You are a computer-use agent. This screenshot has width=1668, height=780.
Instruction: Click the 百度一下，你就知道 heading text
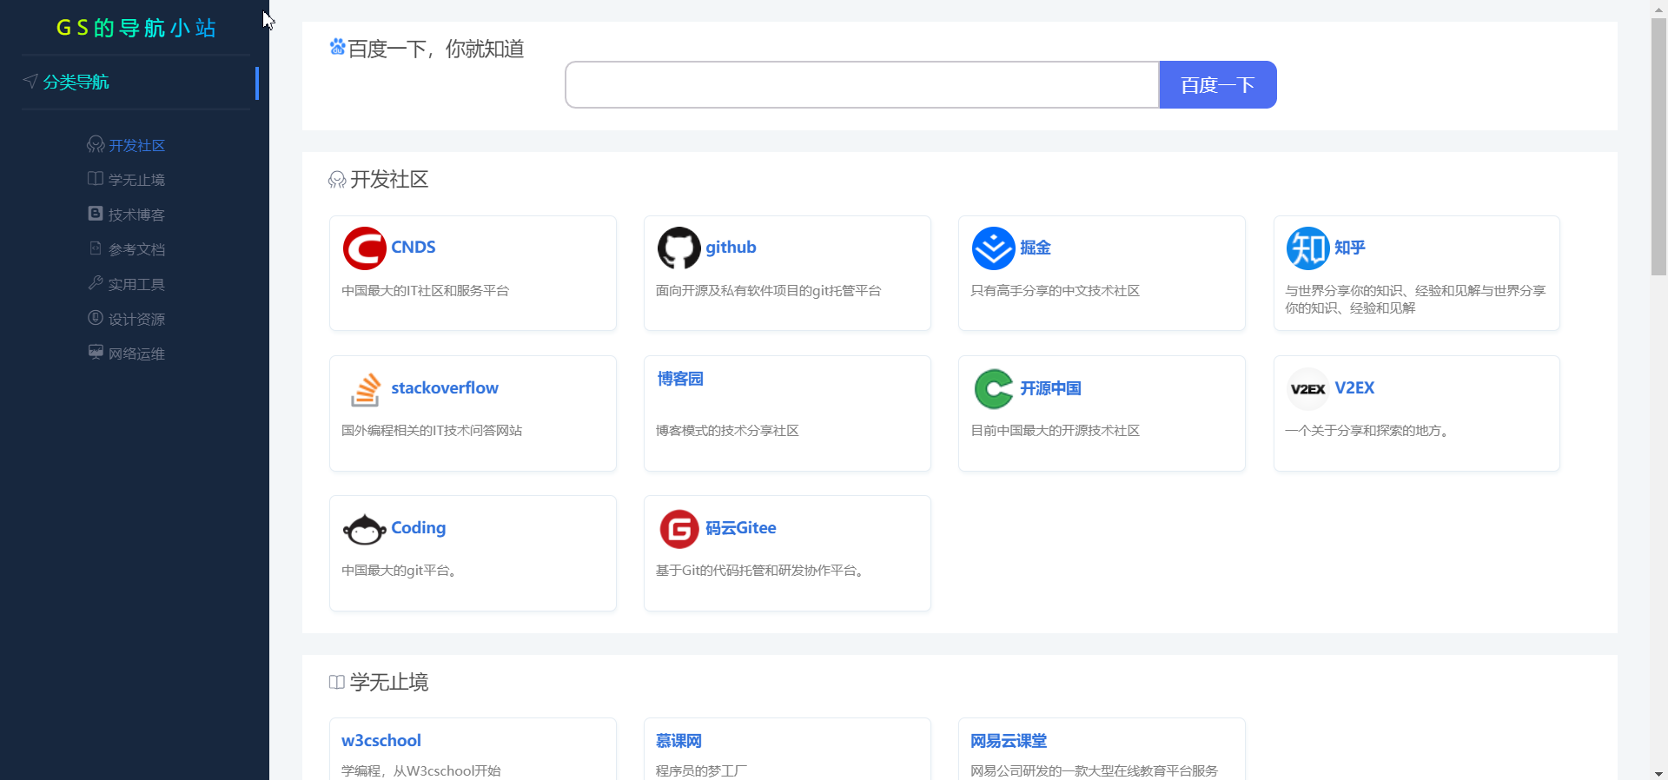click(436, 49)
